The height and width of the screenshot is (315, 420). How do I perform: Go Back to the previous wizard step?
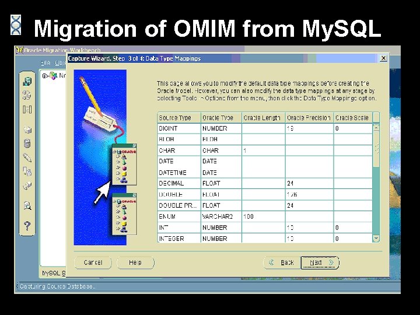[x=282, y=262]
